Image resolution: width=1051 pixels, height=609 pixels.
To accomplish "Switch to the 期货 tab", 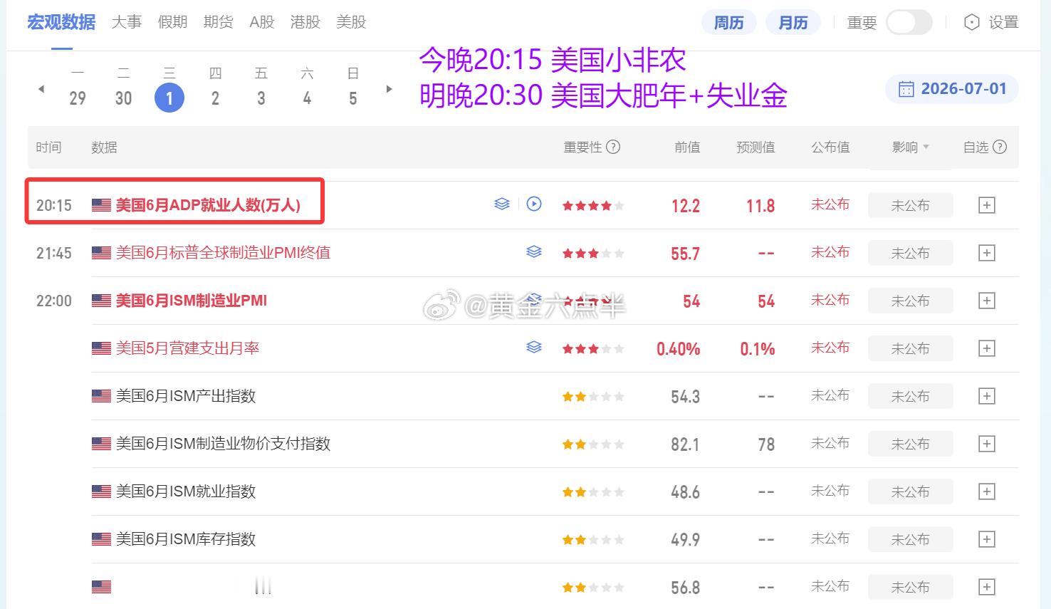I will coord(218,22).
